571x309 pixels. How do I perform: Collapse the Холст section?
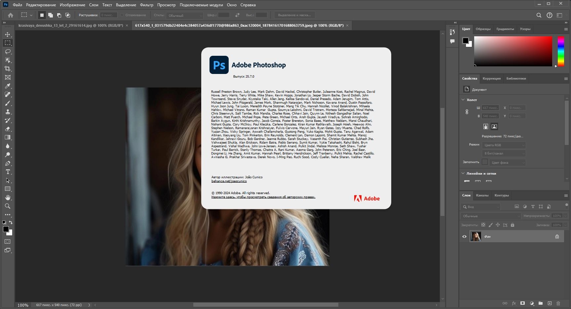click(463, 100)
